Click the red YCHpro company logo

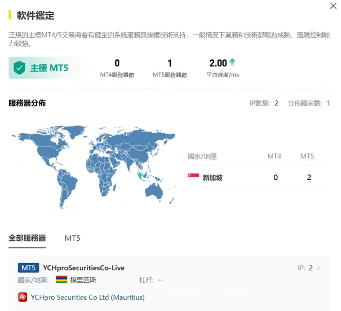pos(23,297)
